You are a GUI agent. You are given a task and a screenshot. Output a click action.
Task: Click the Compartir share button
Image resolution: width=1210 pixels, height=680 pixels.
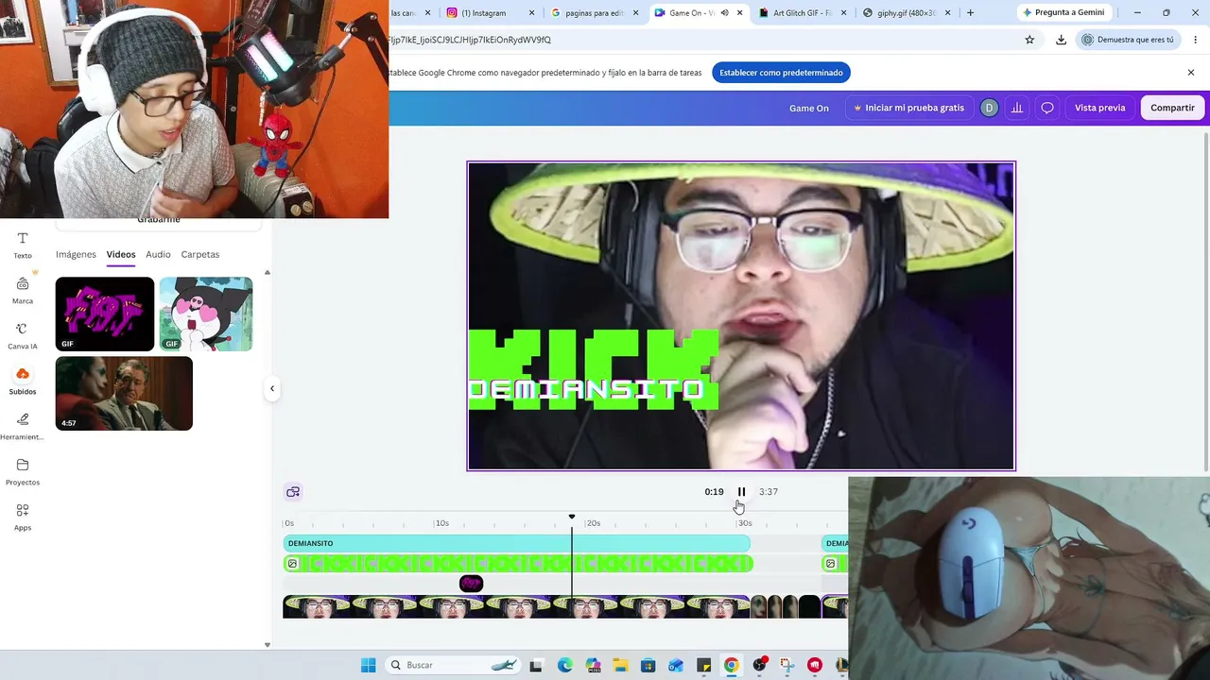click(x=1172, y=108)
